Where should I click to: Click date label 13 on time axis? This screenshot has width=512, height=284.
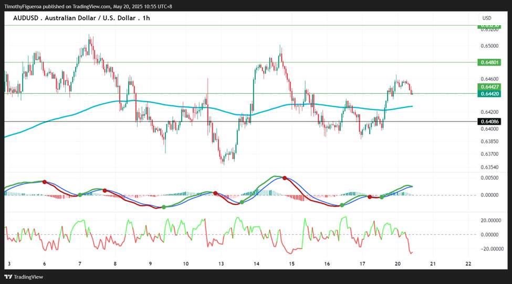pyautogui.click(x=221, y=264)
